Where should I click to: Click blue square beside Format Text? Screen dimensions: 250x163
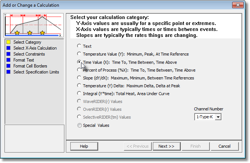pyautogui.click(x=9, y=60)
